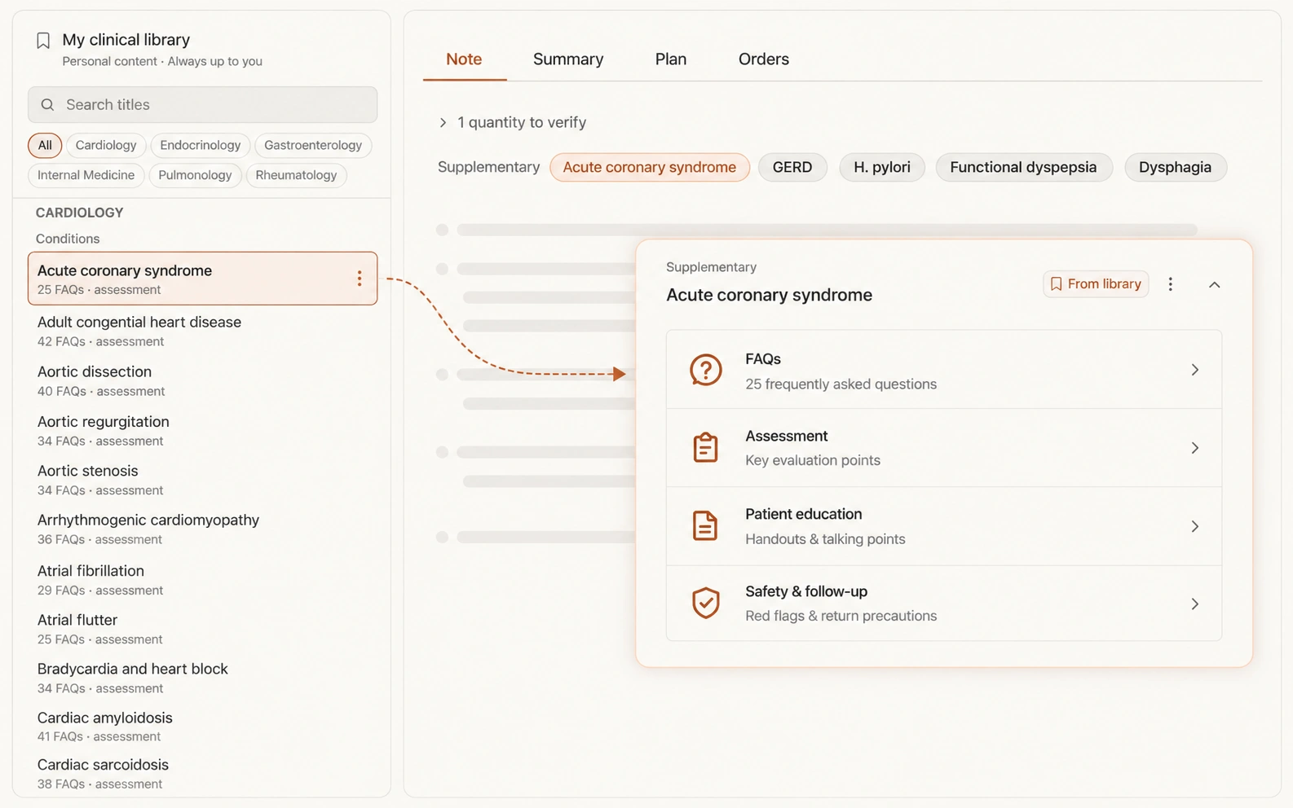The width and height of the screenshot is (1293, 808).
Task: Expand the FAQs row chevron
Action: click(1194, 370)
